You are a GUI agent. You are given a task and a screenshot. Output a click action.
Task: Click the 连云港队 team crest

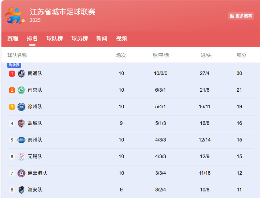[x=21, y=173]
